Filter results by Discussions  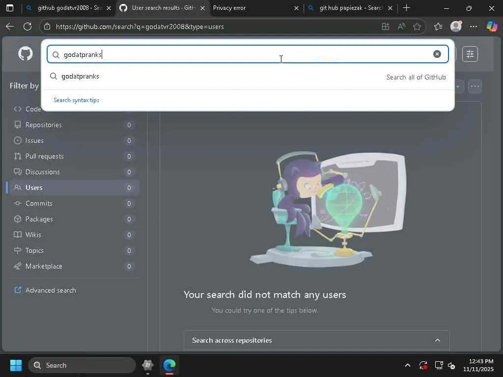tap(74, 172)
